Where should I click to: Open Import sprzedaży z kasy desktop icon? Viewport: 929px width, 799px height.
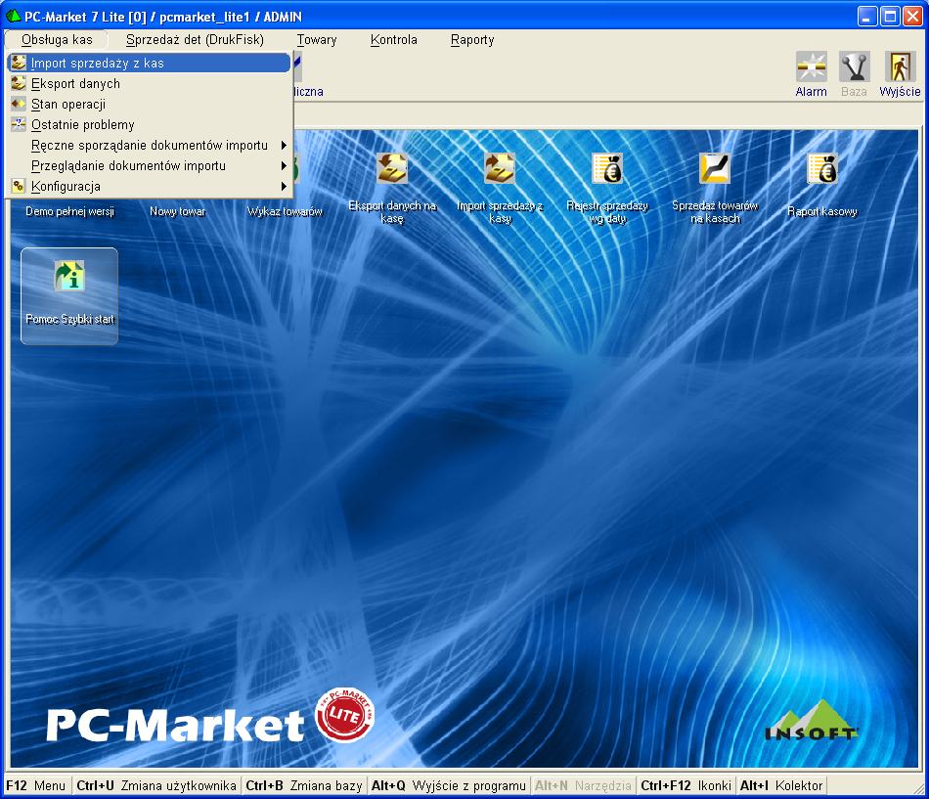click(500, 169)
